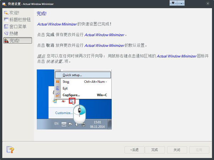Click the finish page forklift icon
The image size is (214, 160).
[x=6, y=41]
